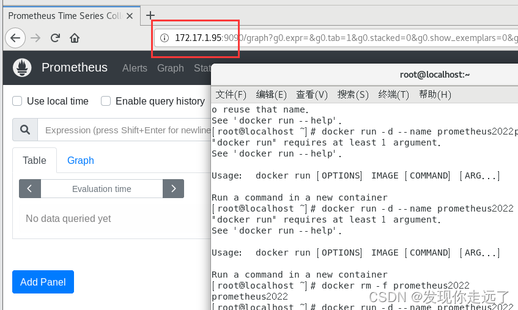Click 'No data queried yet' message
This screenshot has height=310, width=518.
[68, 218]
